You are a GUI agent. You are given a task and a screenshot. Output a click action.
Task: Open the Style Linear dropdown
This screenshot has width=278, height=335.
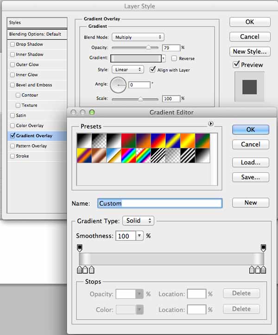click(x=128, y=70)
